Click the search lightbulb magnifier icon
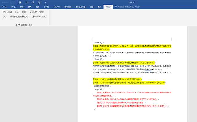The height and width of the screenshot is (122, 197). (116, 7)
